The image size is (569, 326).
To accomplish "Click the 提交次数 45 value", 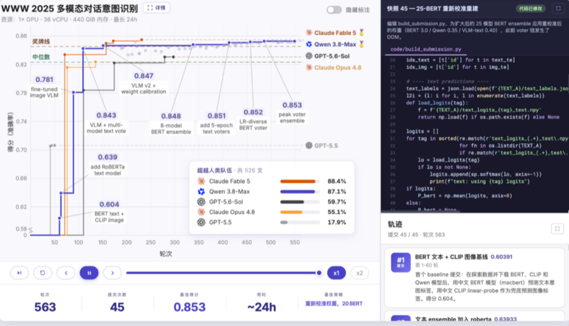I will 117,307.
